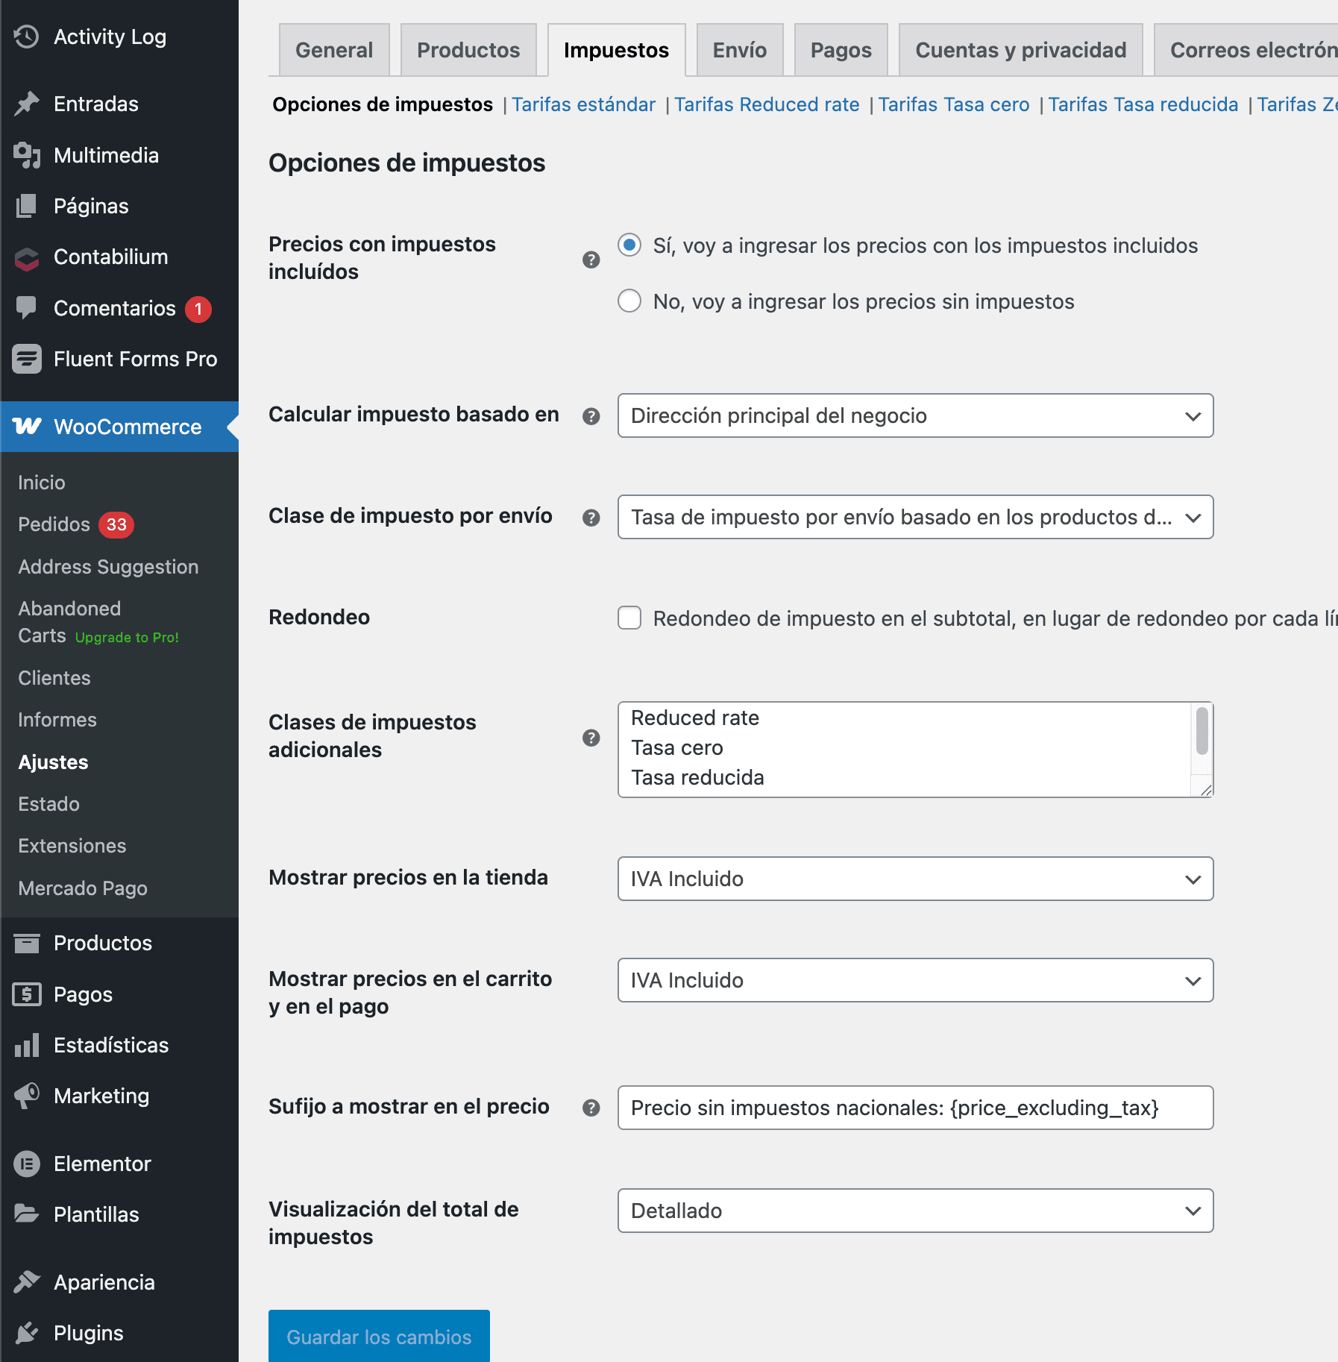This screenshot has height=1362, width=1338.
Task: Open the Calcular impuesto basado en dropdown
Action: tap(916, 416)
